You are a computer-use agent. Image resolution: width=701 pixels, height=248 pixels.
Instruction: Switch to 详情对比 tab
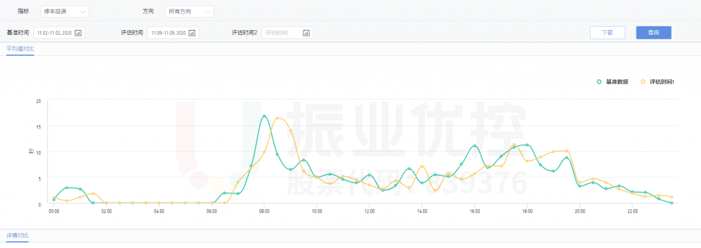coord(17,235)
